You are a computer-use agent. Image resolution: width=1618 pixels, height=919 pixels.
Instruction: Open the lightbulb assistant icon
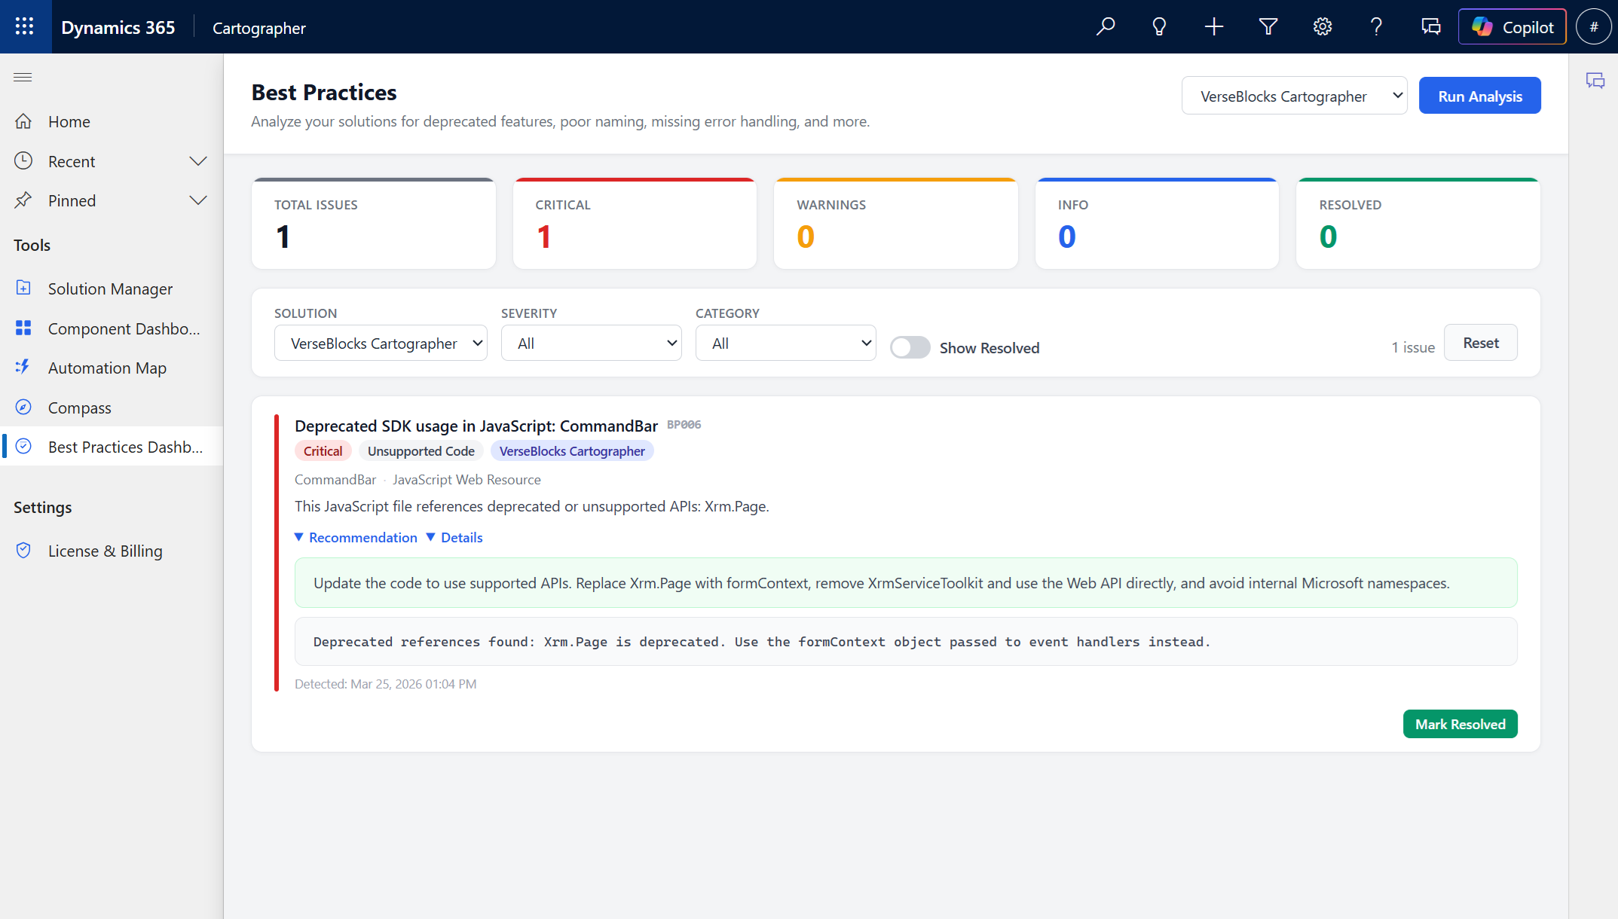1160,27
